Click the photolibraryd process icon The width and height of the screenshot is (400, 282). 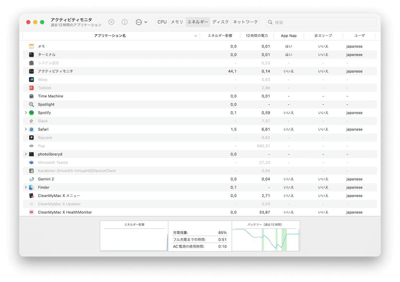[x=31, y=154]
